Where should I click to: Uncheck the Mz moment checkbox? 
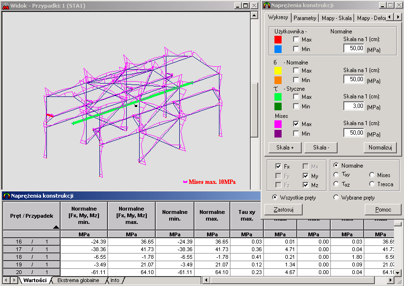pyautogui.click(x=306, y=185)
